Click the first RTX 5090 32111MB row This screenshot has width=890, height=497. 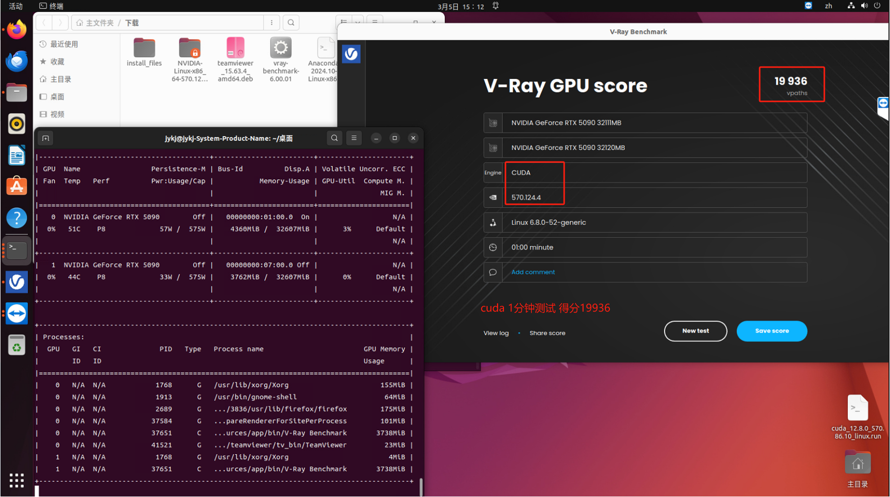pos(645,123)
